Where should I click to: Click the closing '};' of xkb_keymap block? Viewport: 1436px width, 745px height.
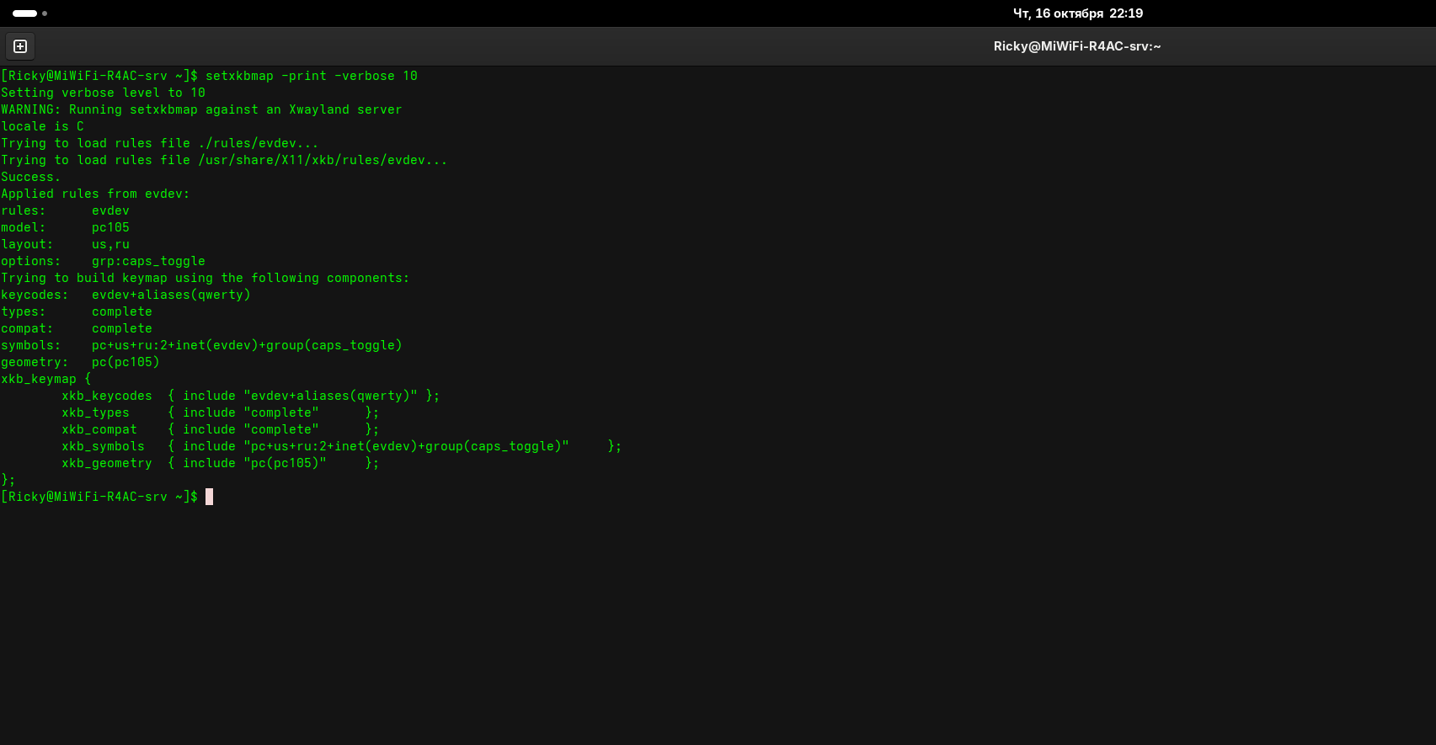click(8, 480)
